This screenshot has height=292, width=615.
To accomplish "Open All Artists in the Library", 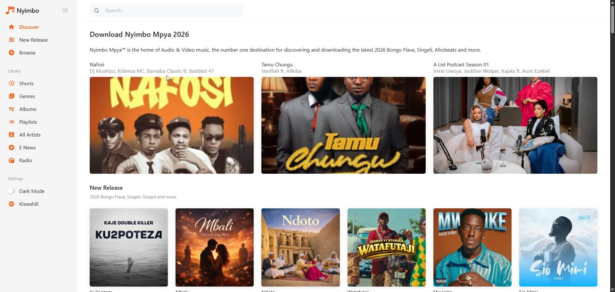I will (30, 135).
